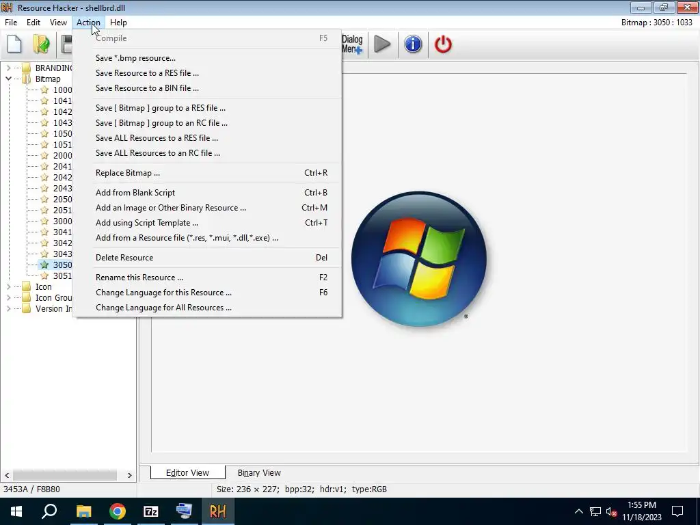
Task: Select bitmap resource 1043
Action: tap(62, 123)
